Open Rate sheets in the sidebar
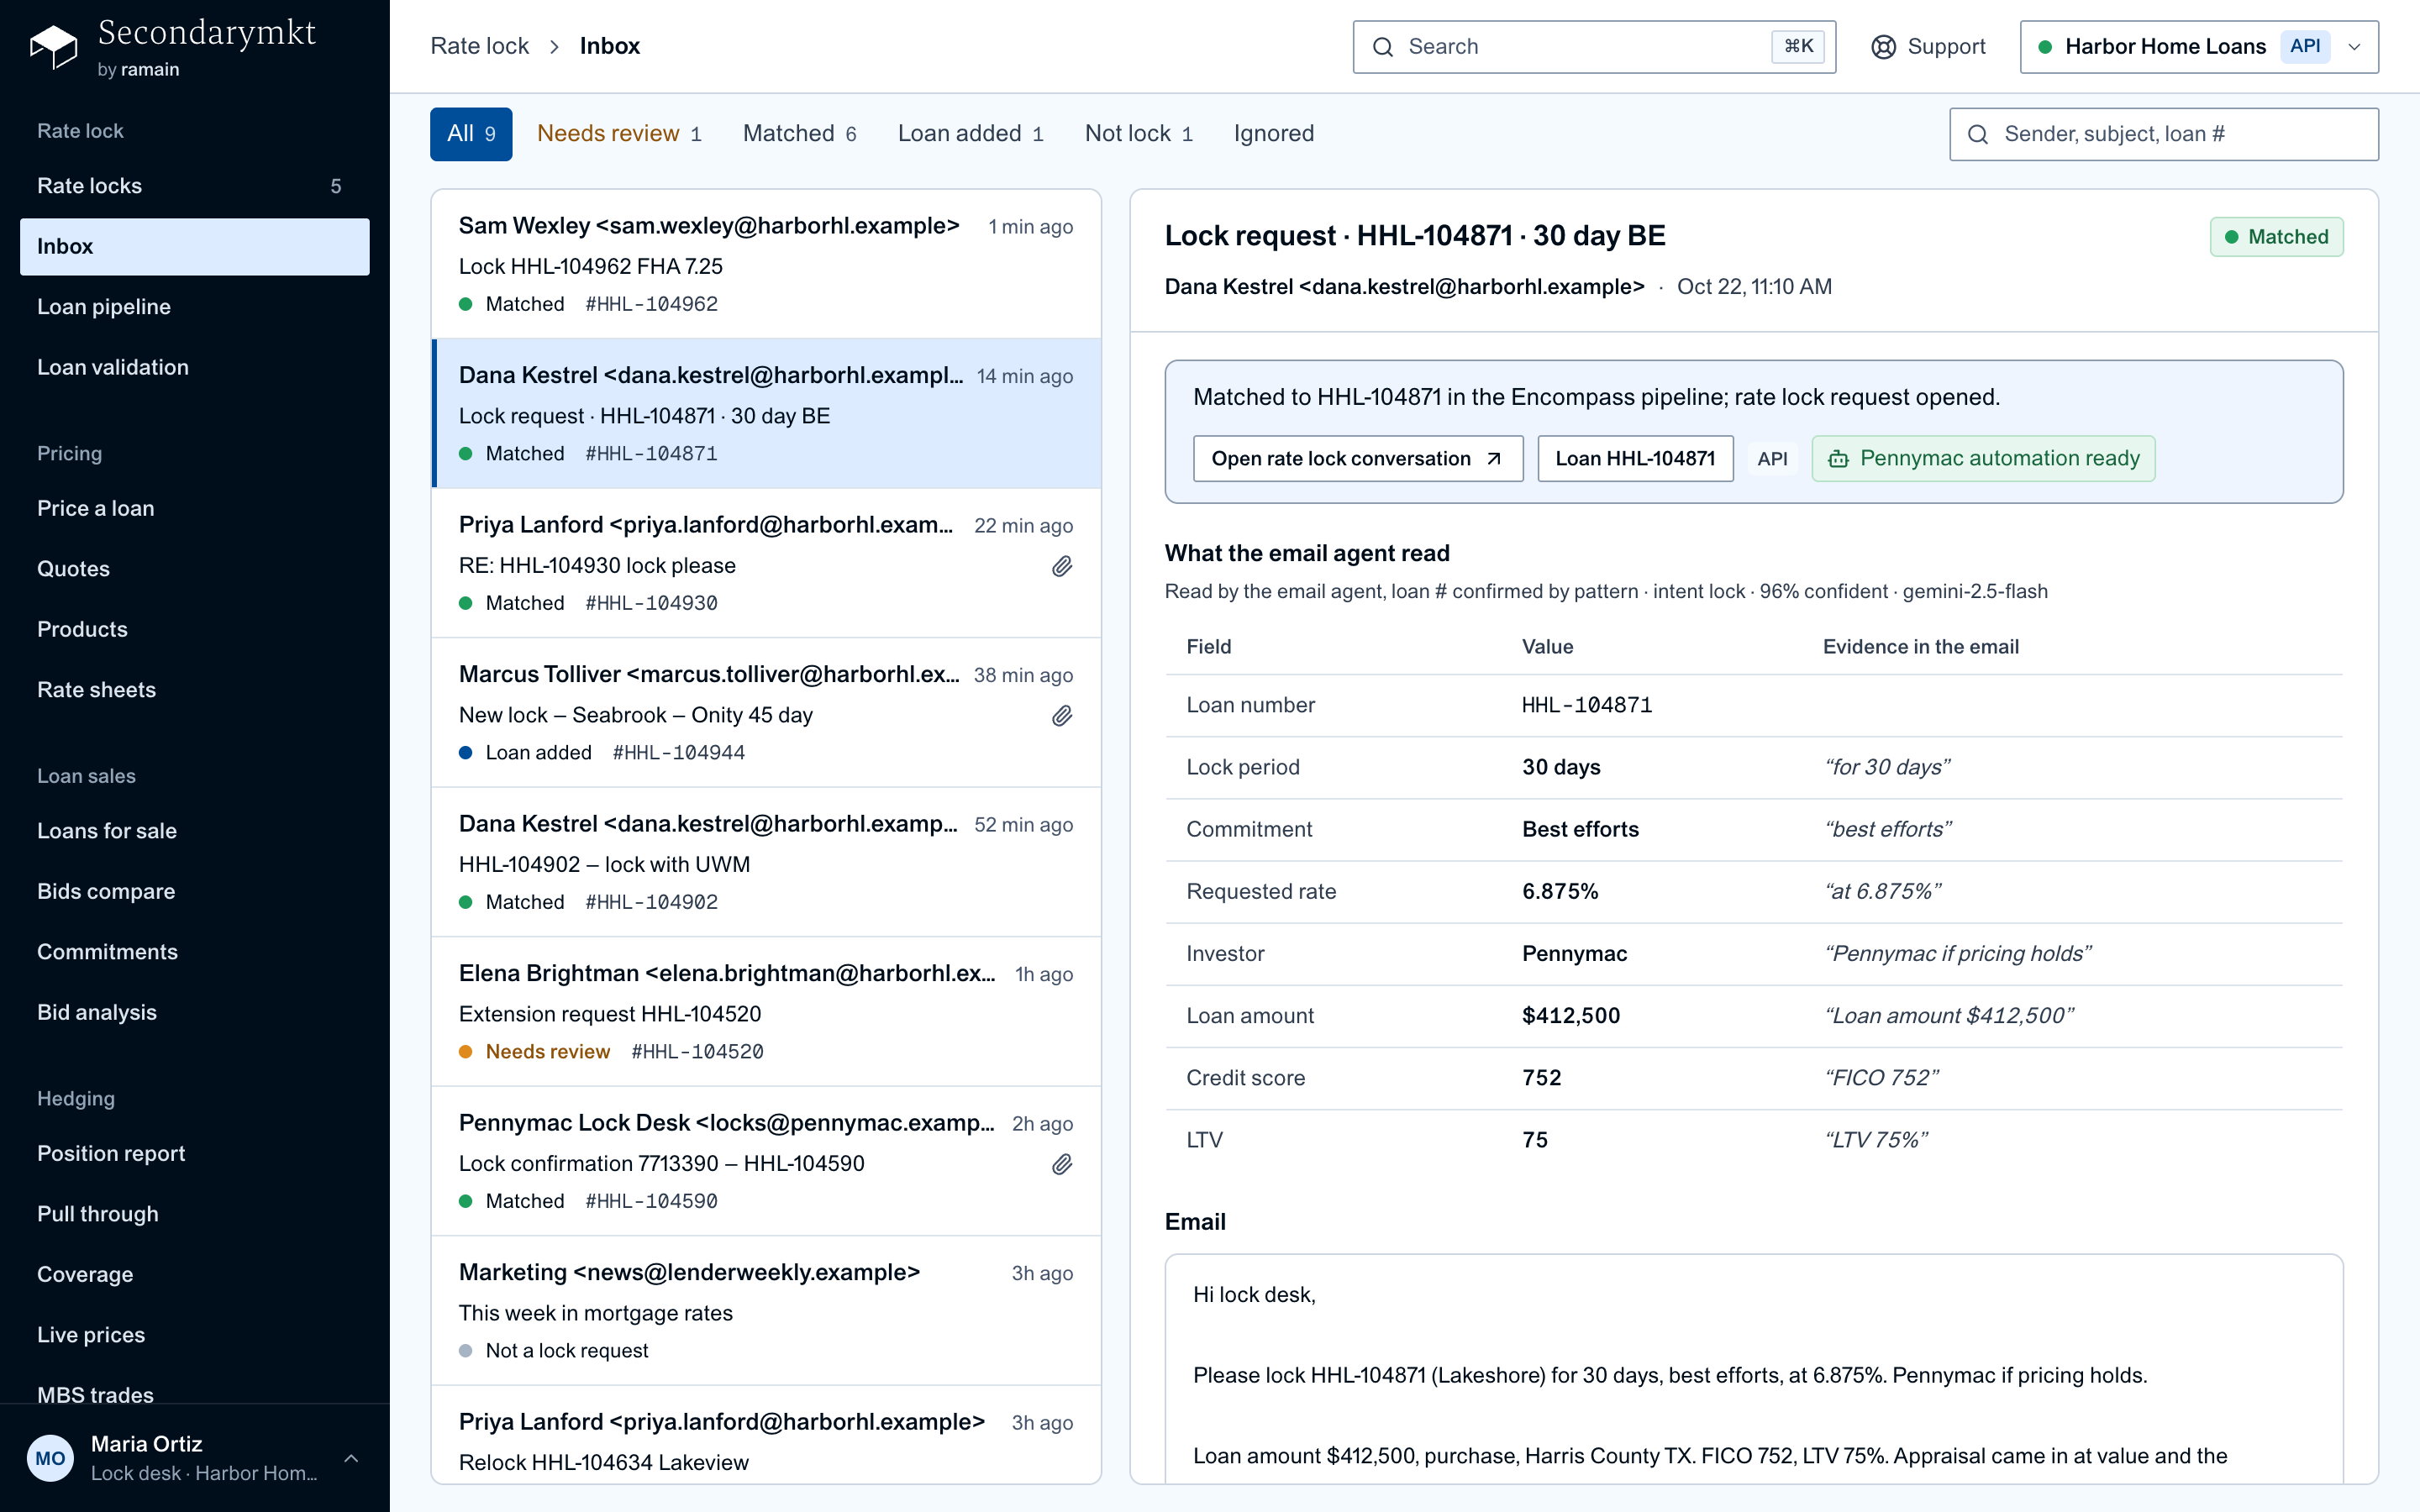The height and width of the screenshot is (1512, 2420). click(x=194, y=690)
